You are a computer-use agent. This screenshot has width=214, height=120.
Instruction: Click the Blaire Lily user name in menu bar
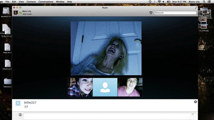point(194,2)
